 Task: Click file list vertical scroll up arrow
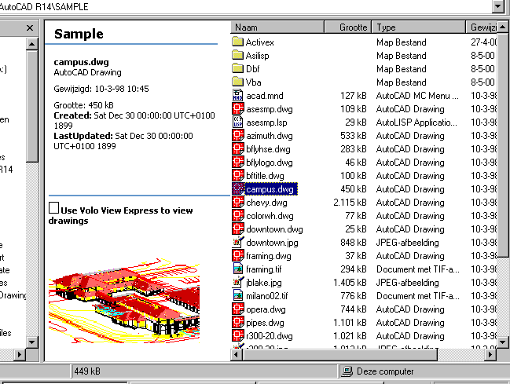[x=502, y=27]
